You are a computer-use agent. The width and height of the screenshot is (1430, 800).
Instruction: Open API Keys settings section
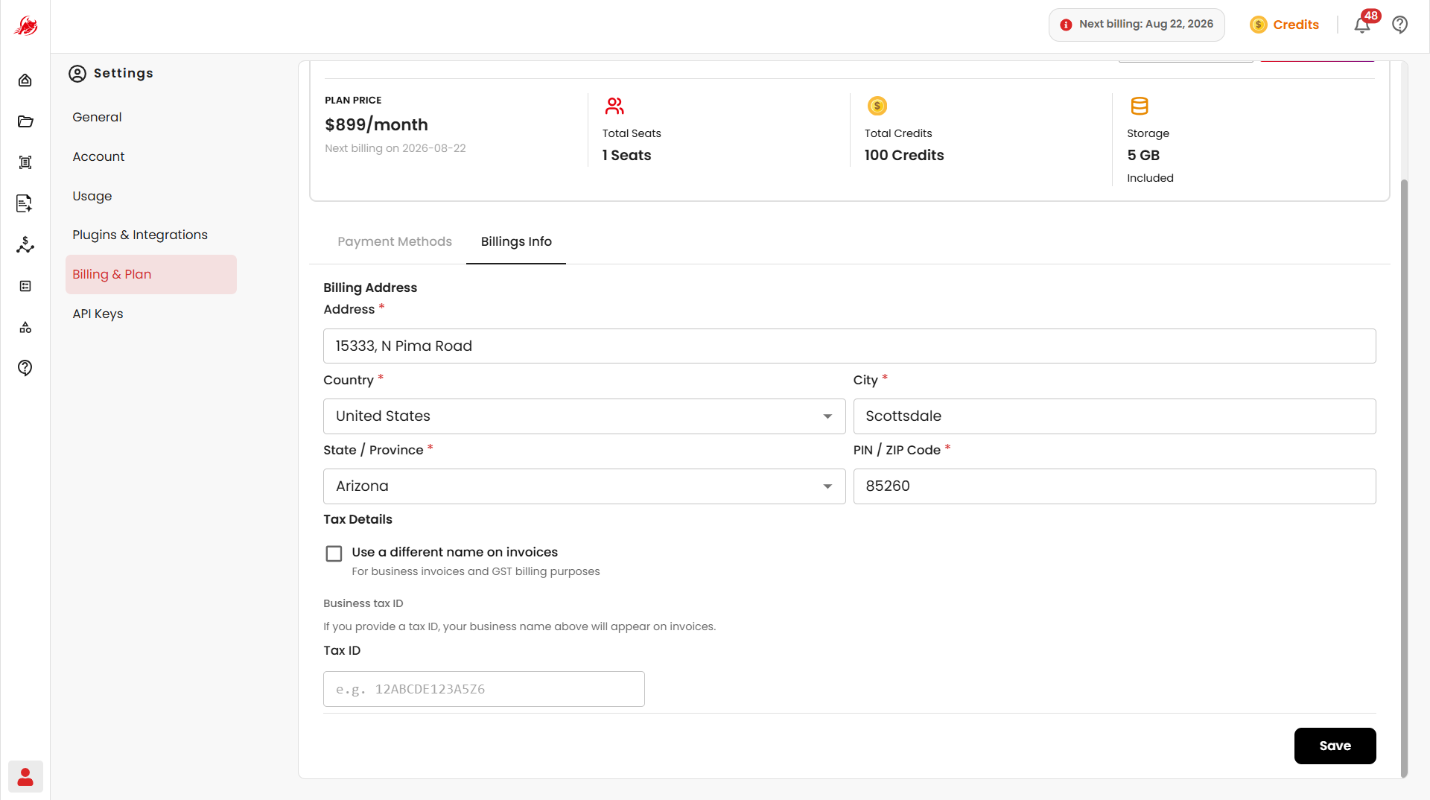(98, 314)
